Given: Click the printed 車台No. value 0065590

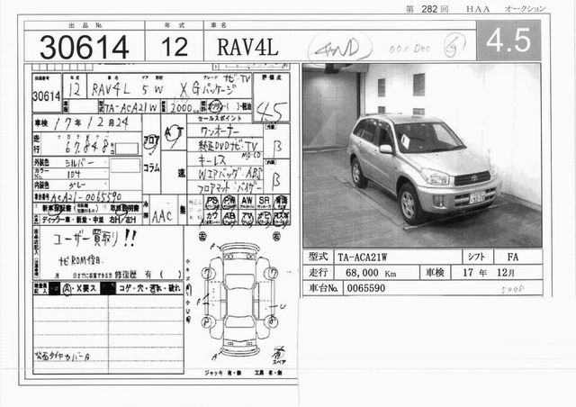Looking at the screenshot, I should point(366,288).
